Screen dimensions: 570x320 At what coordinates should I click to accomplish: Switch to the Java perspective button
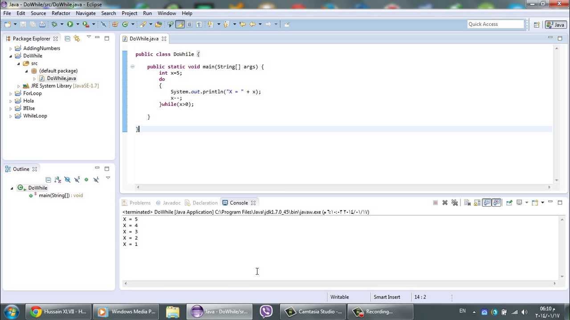555,25
